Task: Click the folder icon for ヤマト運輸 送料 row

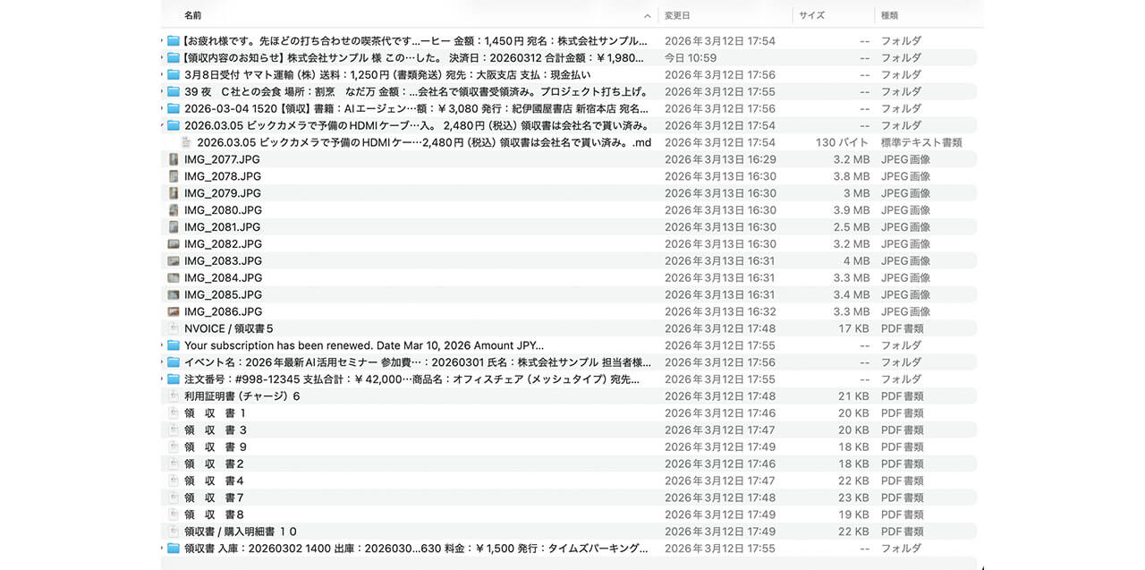Action: [174, 75]
